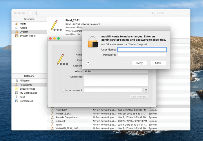Click the Allow button

tap(158, 63)
